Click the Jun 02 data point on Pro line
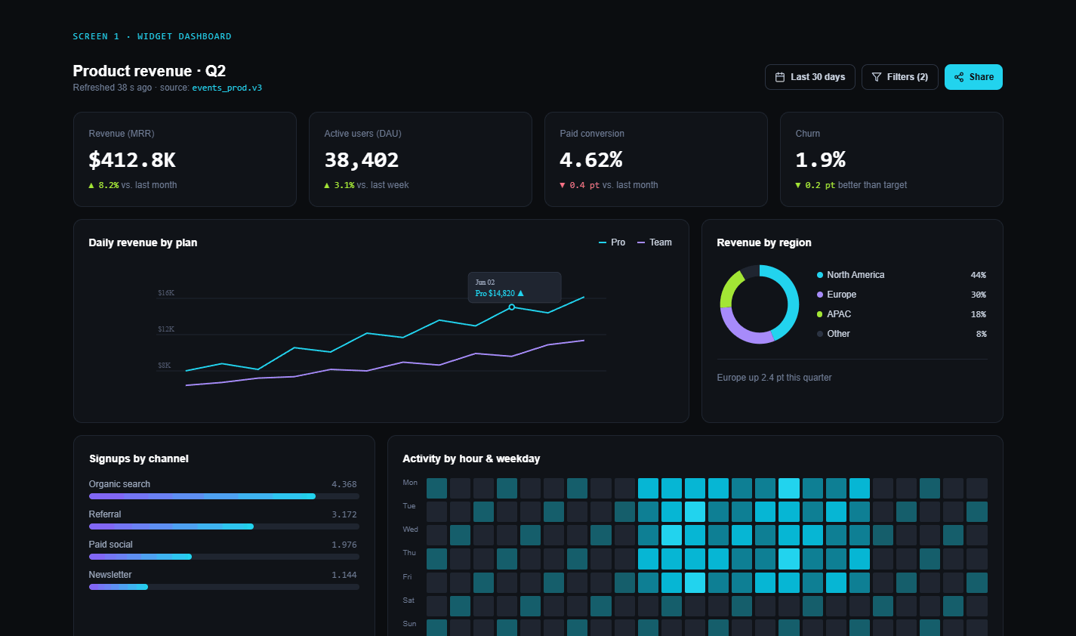This screenshot has height=636, width=1076. [x=512, y=307]
